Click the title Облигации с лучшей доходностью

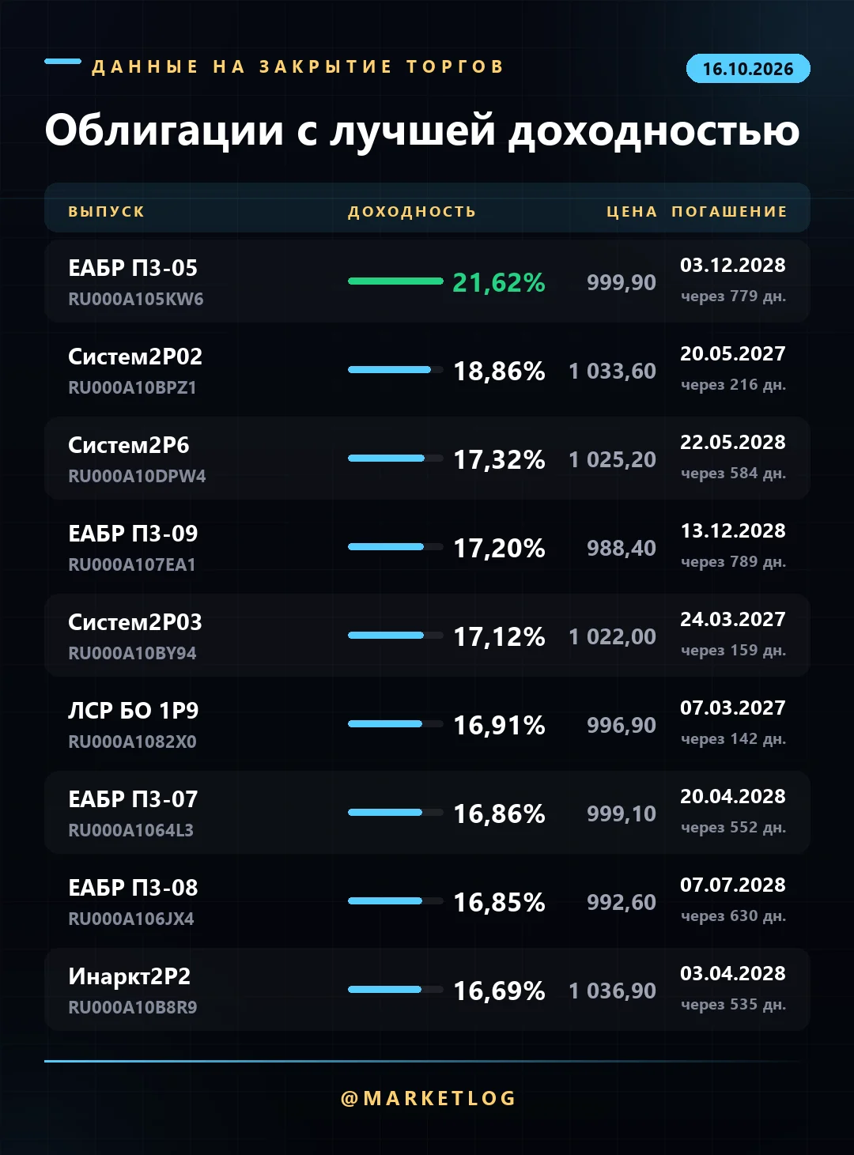[x=422, y=131]
